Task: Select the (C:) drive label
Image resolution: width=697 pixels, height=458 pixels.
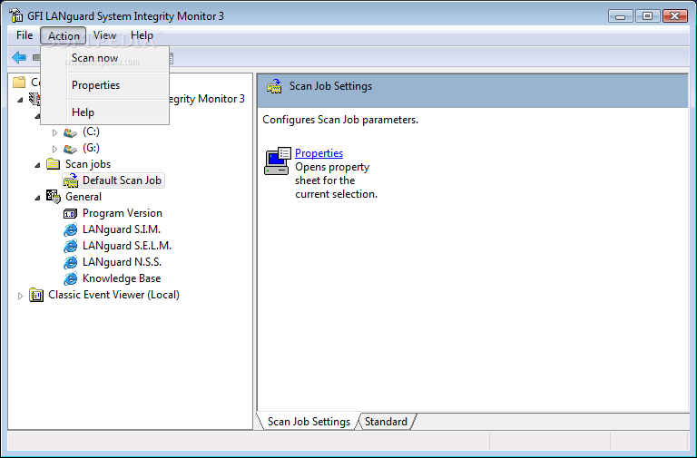Action: (91, 132)
